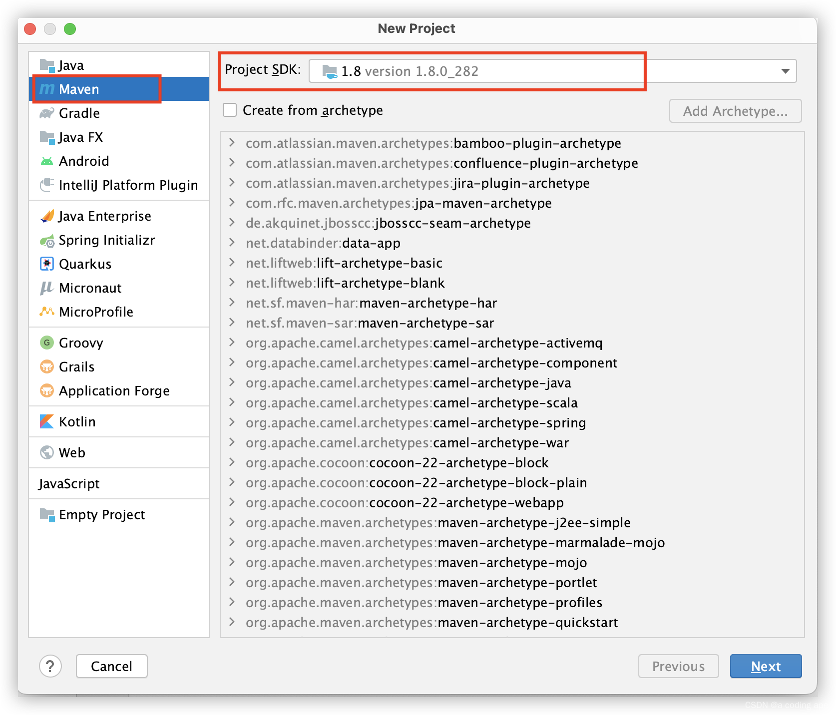
Task: Choose the Grails icon
Action: [x=47, y=366]
